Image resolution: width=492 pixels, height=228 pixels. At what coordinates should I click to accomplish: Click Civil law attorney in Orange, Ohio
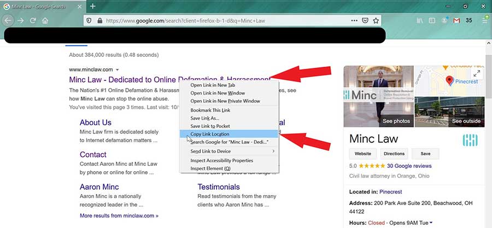pyautogui.click(x=389, y=176)
